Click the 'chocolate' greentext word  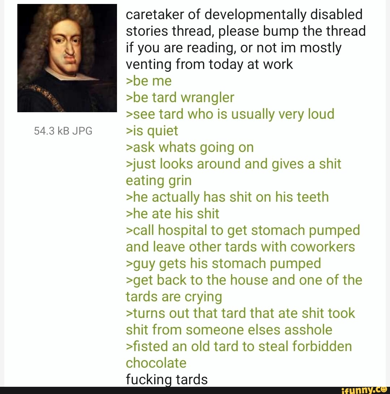156,363
